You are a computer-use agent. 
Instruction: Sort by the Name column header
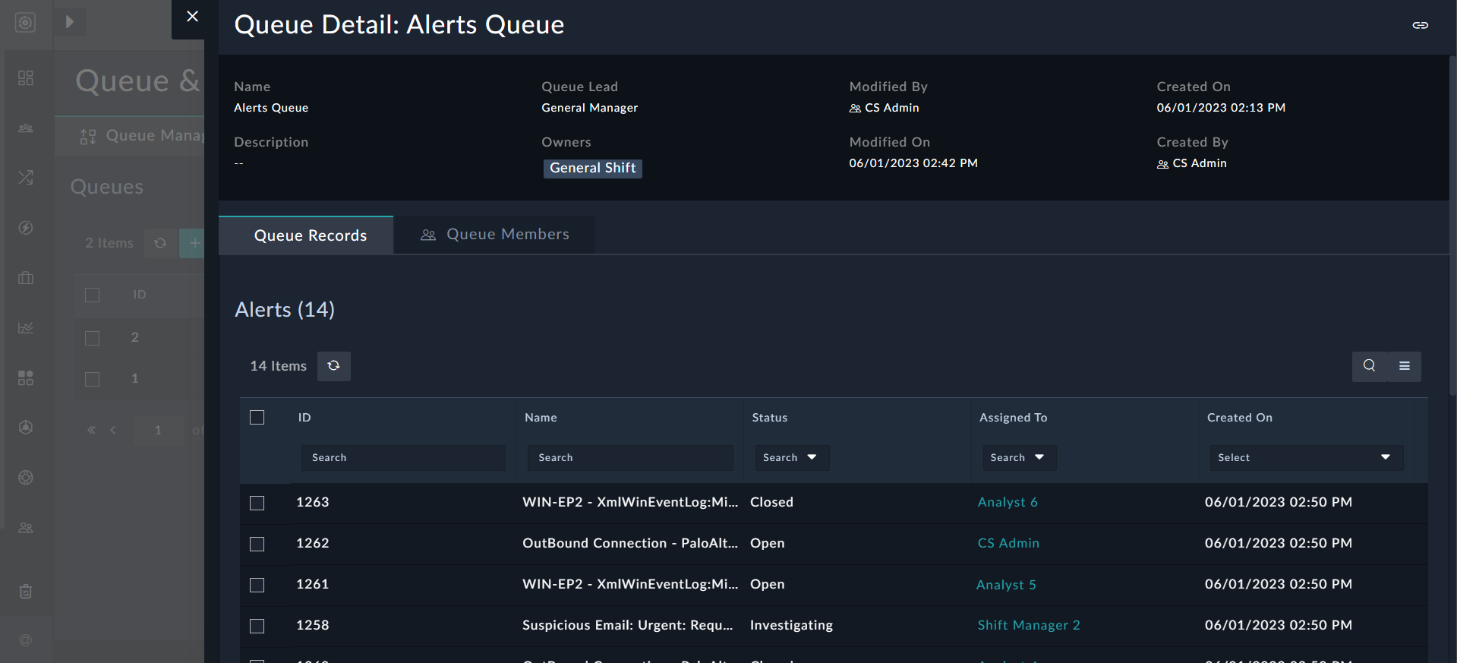[x=541, y=418]
